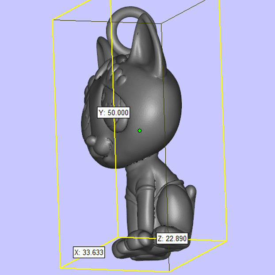
Task: Click the Y: 50.000 dimension label
Action: coord(114,113)
